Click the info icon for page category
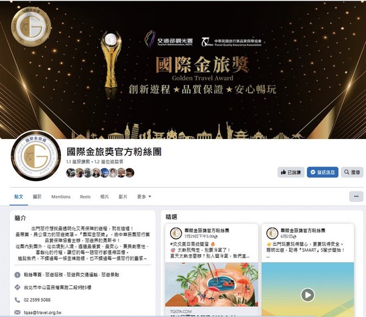This screenshot has height=317, width=366. 17,275
